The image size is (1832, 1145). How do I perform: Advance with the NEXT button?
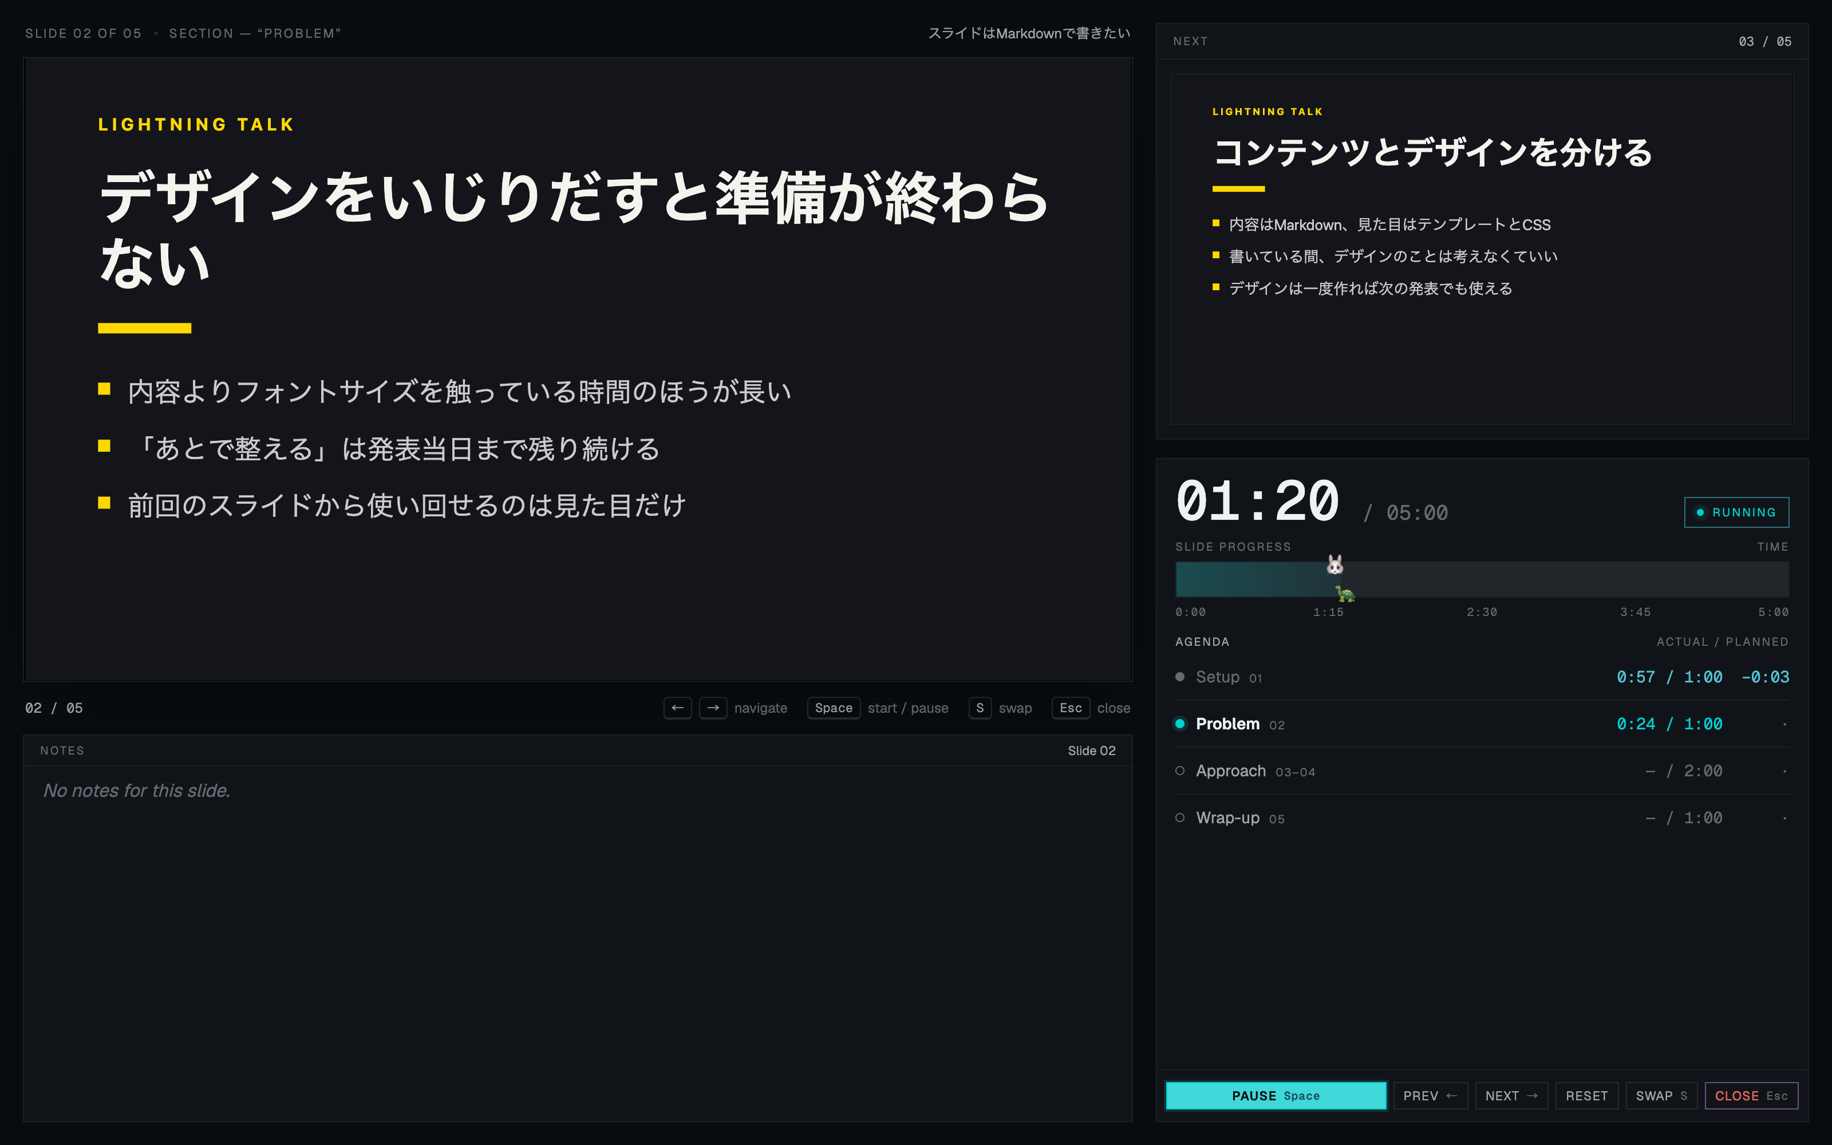(x=1511, y=1096)
